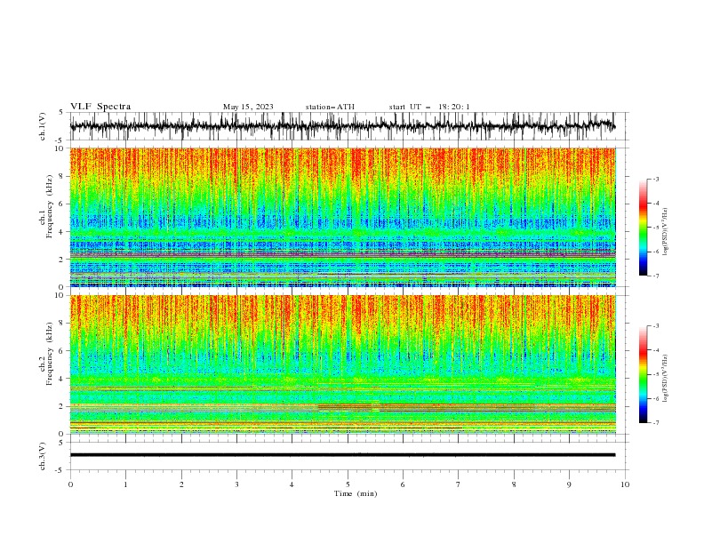Click the "start UT = 18:20:1" text
The width and height of the screenshot is (704, 544).
coord(429,107)
